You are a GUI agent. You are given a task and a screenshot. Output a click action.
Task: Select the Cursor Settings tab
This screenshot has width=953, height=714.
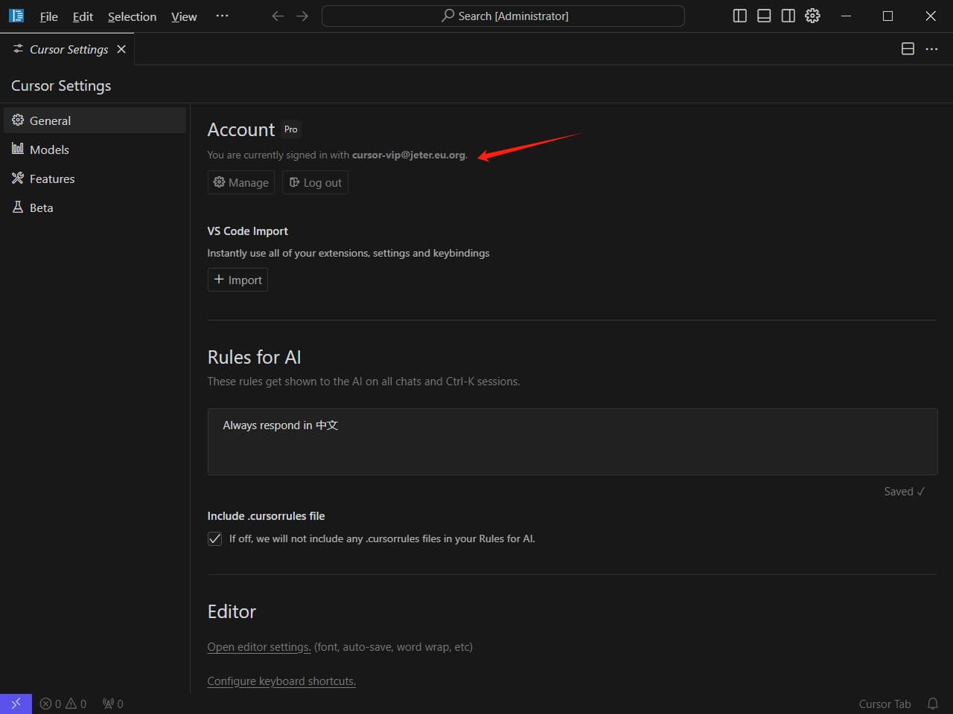68,49
